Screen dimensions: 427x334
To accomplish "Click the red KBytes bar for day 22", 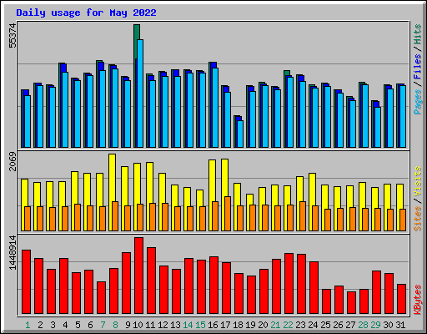I will point(289,284).
